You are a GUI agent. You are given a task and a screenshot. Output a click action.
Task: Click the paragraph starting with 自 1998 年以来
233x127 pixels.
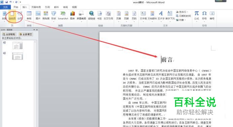coord(144,108)
